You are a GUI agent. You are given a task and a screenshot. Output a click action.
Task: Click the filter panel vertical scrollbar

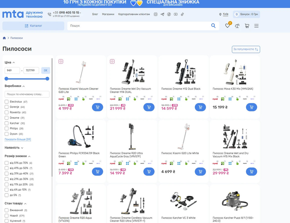pos(52,117)
